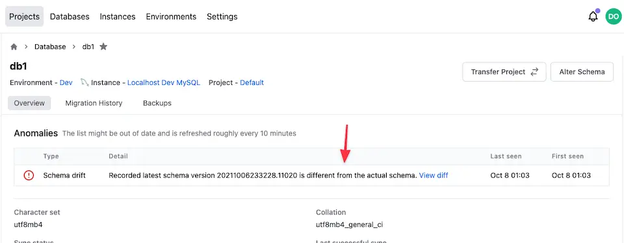Navigate to Instances in top navigation
624x243 pixels.
118,17
